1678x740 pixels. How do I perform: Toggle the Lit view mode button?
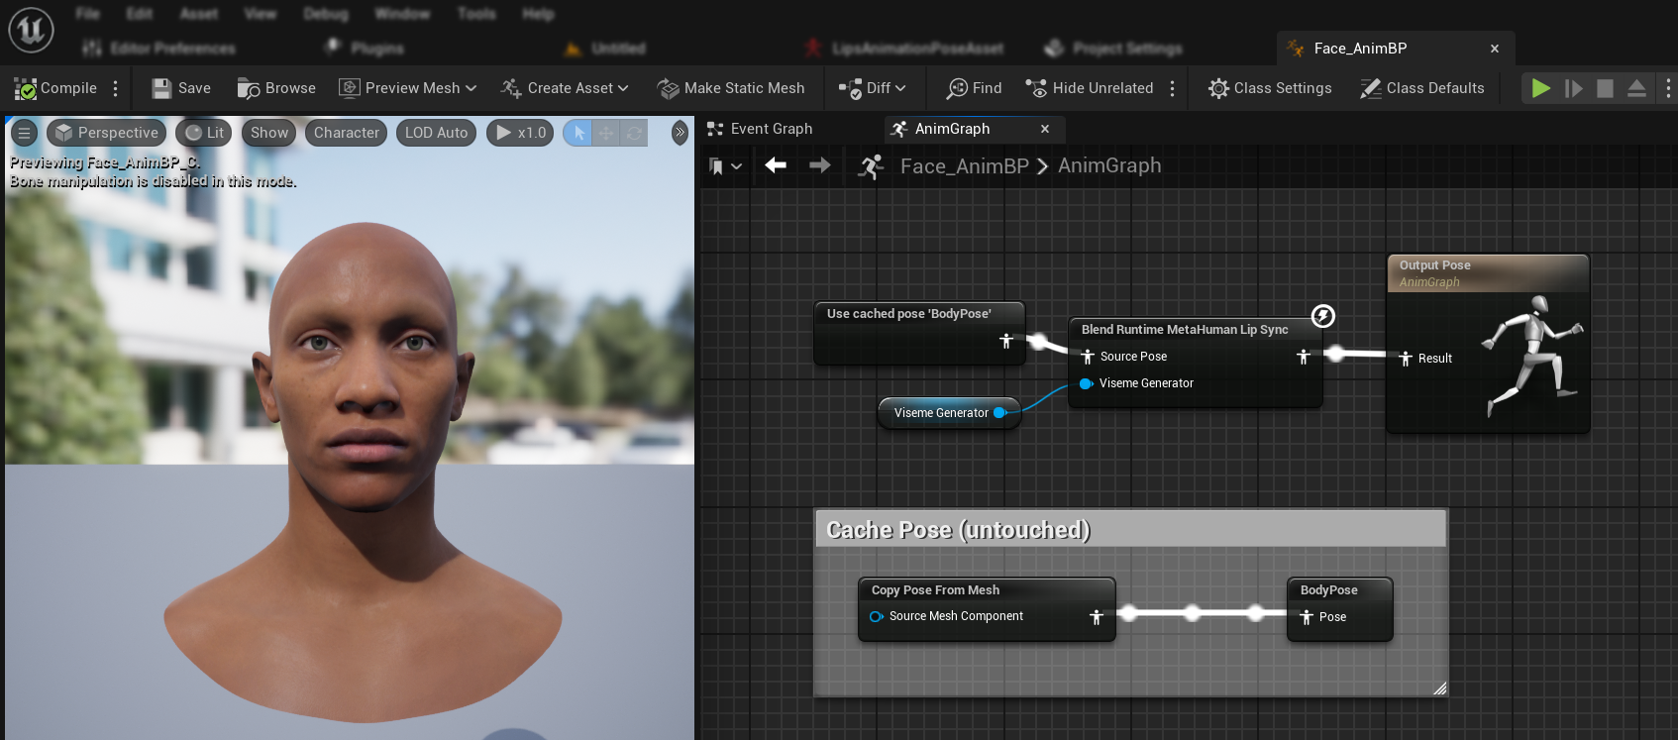204,133
